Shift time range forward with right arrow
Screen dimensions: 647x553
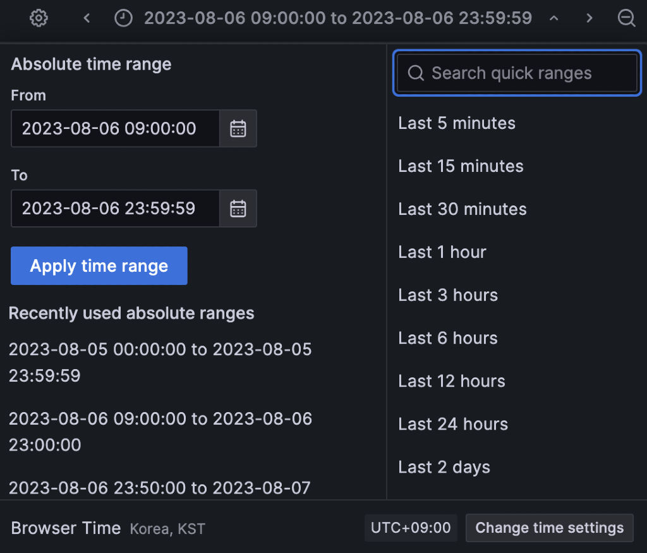(x=590, y=18)
